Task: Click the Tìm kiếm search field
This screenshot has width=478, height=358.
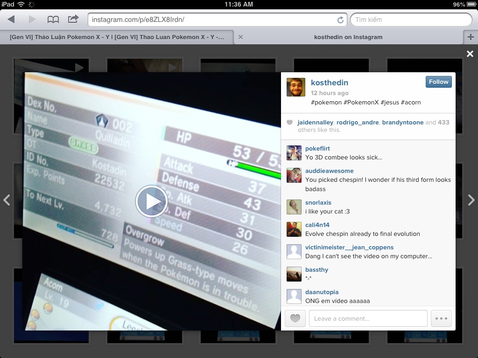Action: point(411,20)
